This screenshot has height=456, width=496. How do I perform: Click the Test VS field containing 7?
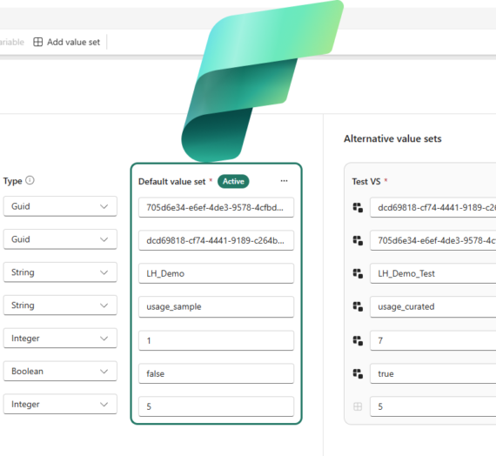pos(433,340)
